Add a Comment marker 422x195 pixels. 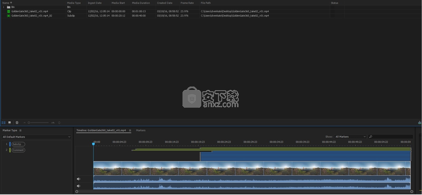[18, 150]
